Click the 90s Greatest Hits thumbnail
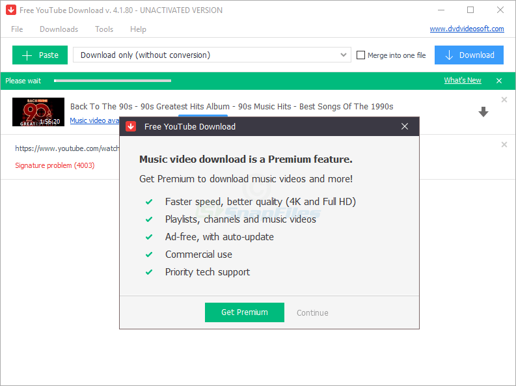 click(38, 112)
